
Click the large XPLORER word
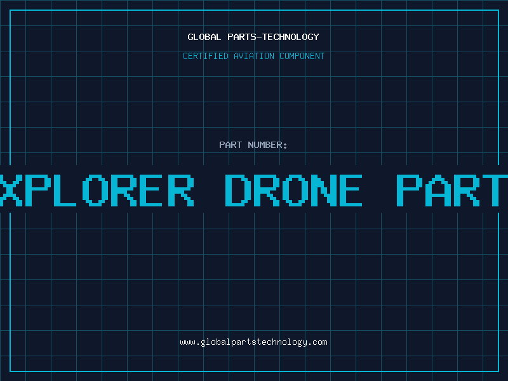[97, 190]
